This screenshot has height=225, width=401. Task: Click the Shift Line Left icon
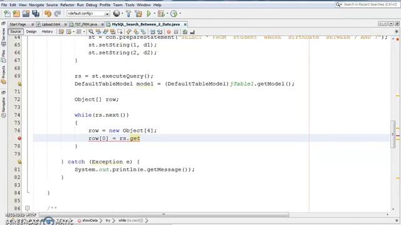pos(153,32)
